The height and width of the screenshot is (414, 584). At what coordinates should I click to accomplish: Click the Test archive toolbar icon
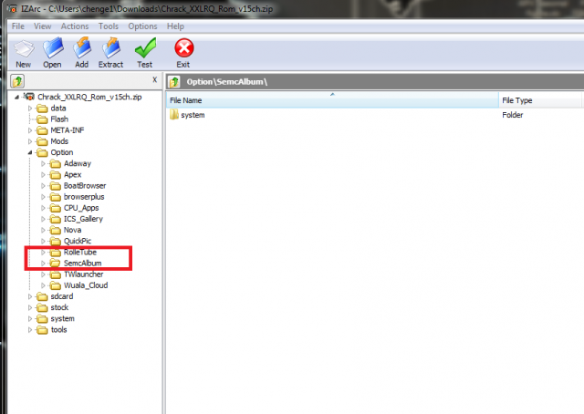(x=145, y=48)
